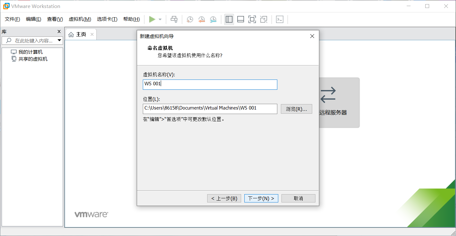456x236 pixels.
Task: Click the Unity mode toolbar icon
Action: click(x=264, y=19)
